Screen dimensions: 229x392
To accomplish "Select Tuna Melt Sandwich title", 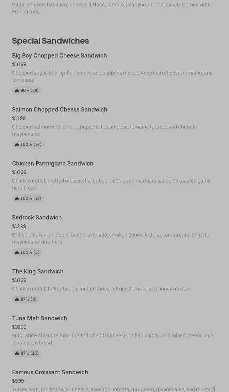I will tap(39, 318).
